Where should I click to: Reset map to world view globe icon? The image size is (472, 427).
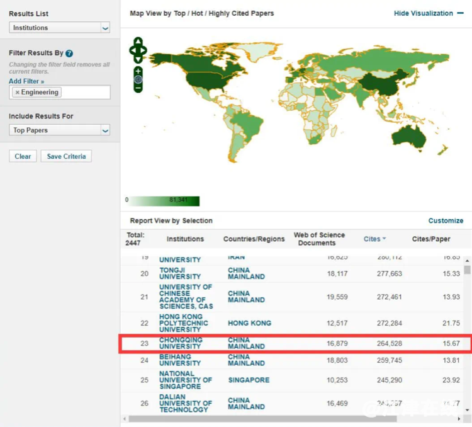[x=138, y=80]
